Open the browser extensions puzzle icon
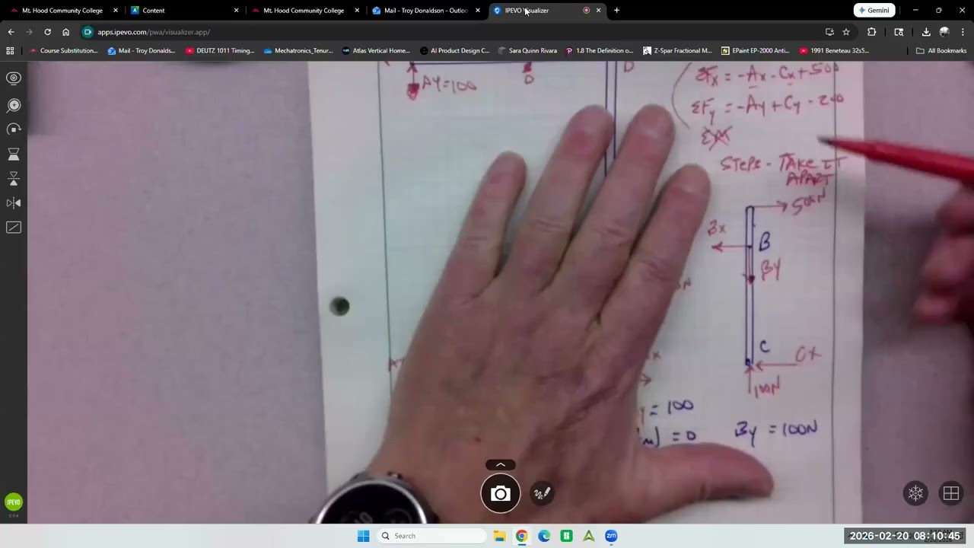Viewport: 974px width, 548px height. 872,32
